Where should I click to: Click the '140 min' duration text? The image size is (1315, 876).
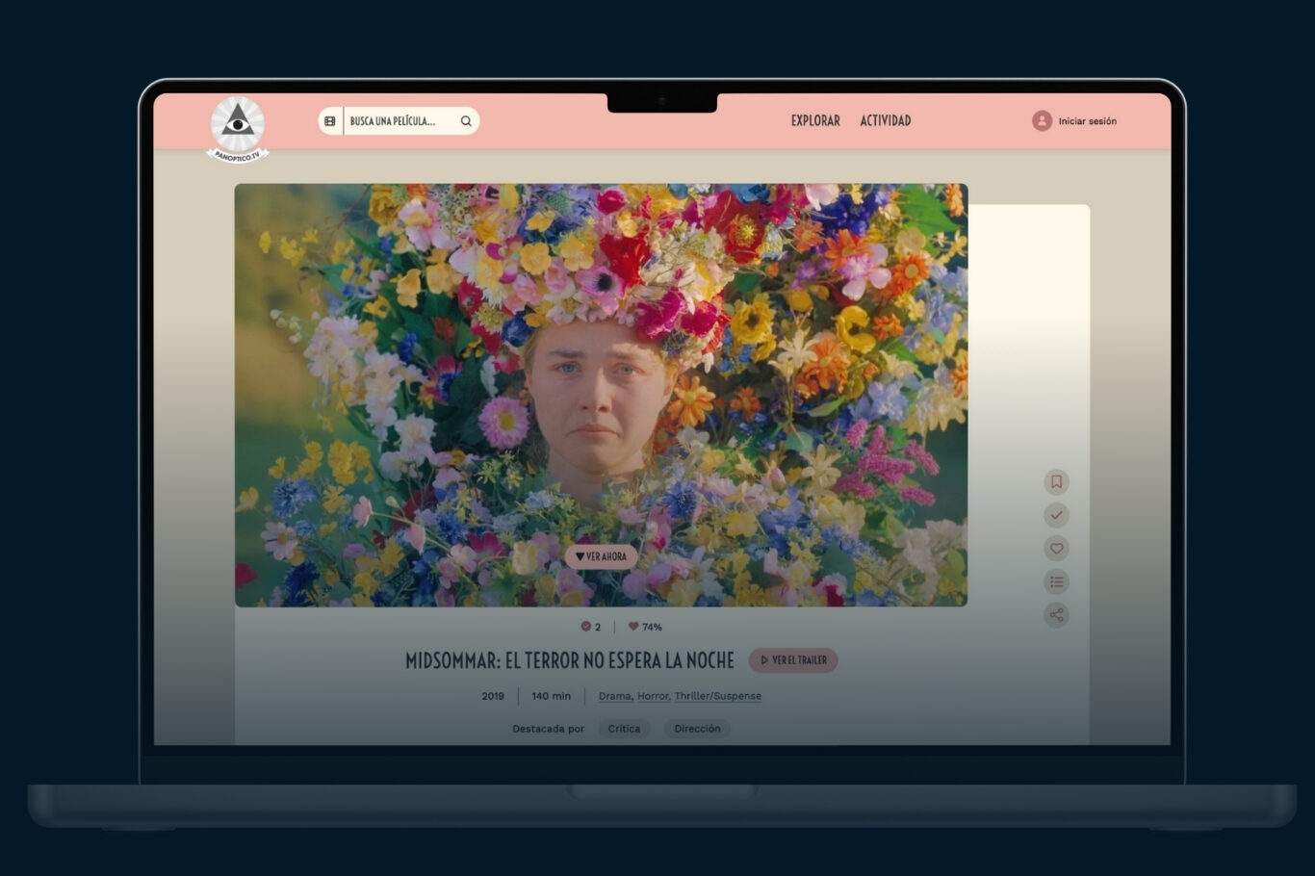[x=552, y=696]
